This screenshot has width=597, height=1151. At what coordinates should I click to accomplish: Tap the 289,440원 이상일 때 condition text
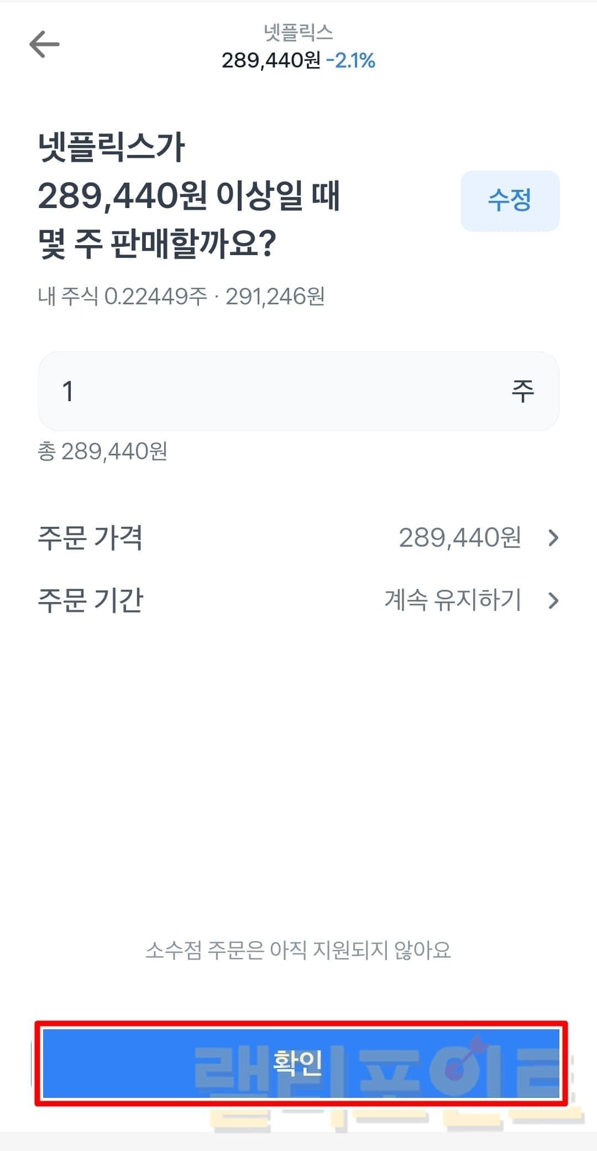pos(188,196)
